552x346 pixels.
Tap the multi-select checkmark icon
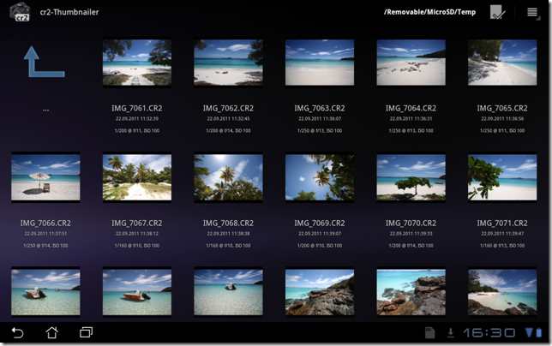click(497, 12)
